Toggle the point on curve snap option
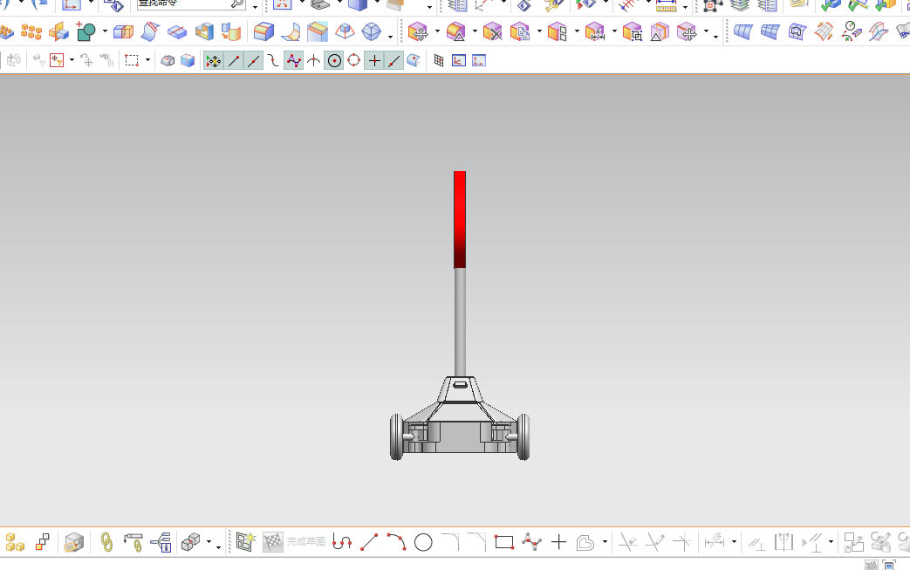Viewport: 910px width, 570px height. click(394, 60)
